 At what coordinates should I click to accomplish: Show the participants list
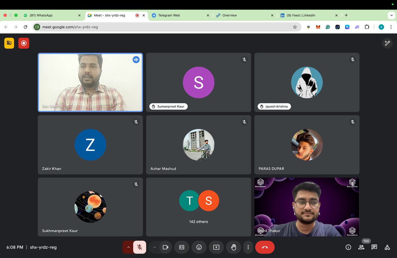(361, 247)
